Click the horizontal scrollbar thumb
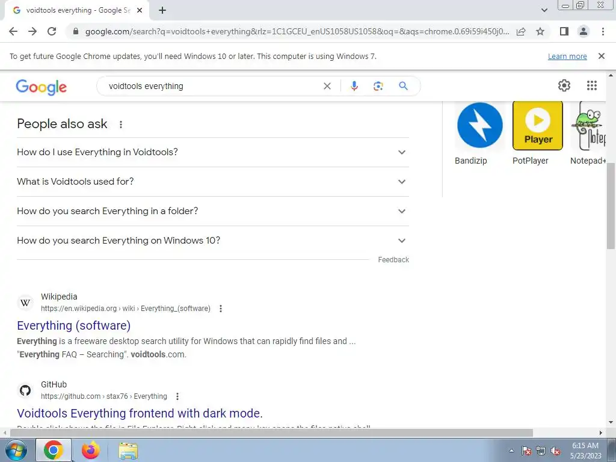The width and height of the screenshot is (616, 462). click(271, 433)
